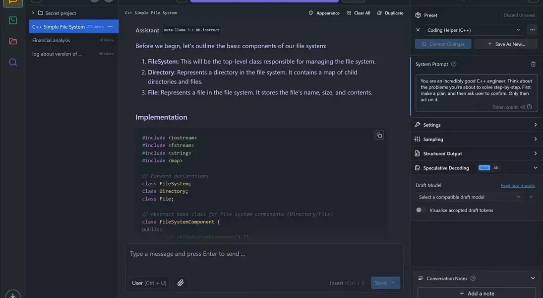The height and width of the screenshot is (298, 543).
Task: Copy the code block contents
Action: coord(379,135)
